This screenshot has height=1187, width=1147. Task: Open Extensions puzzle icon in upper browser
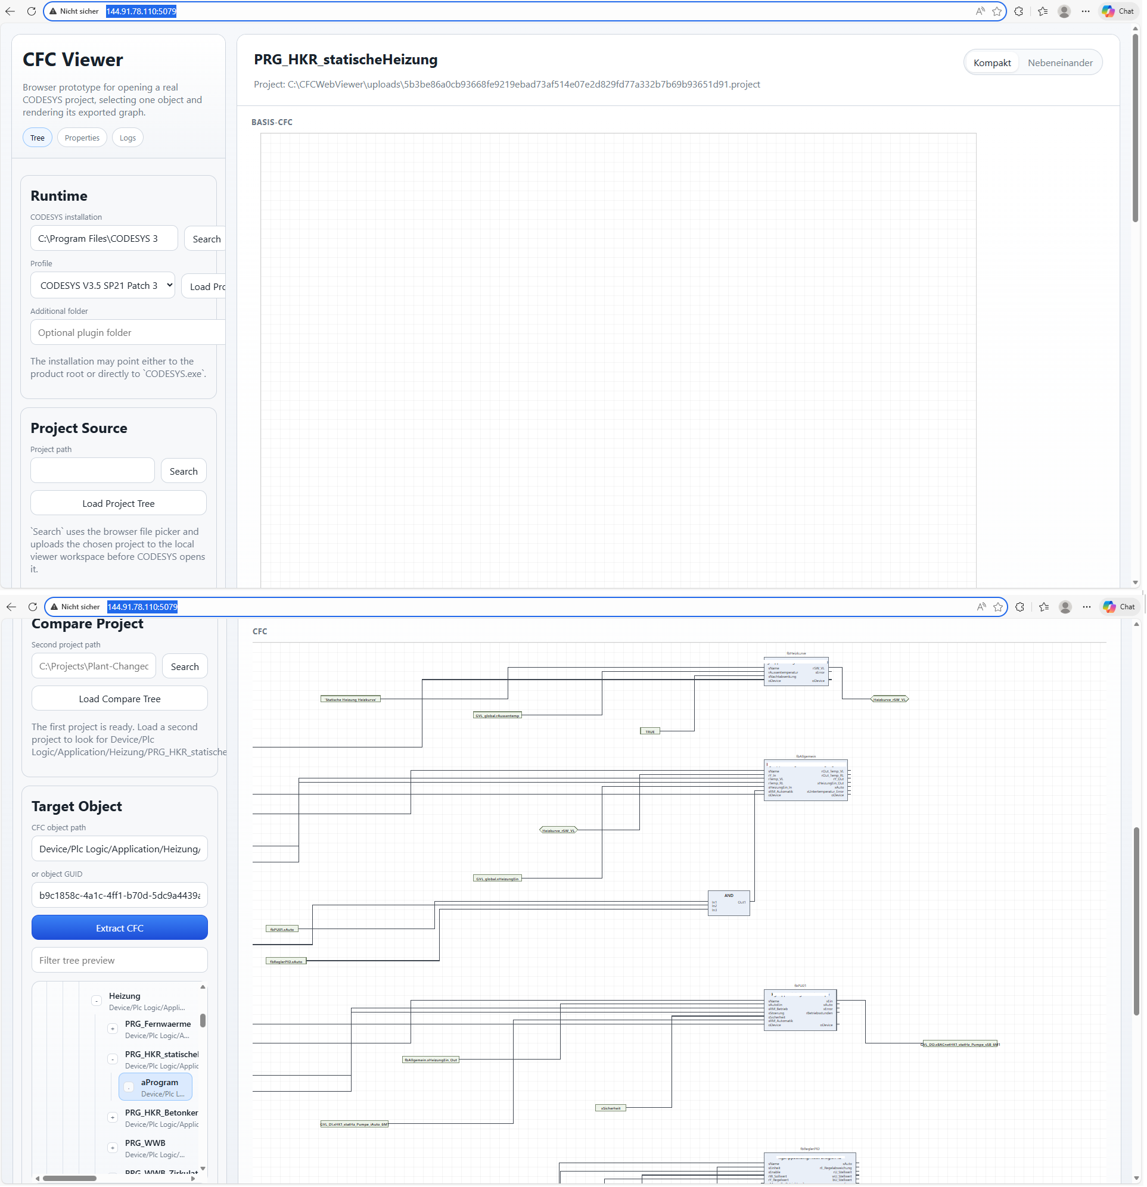[1018, 11]
